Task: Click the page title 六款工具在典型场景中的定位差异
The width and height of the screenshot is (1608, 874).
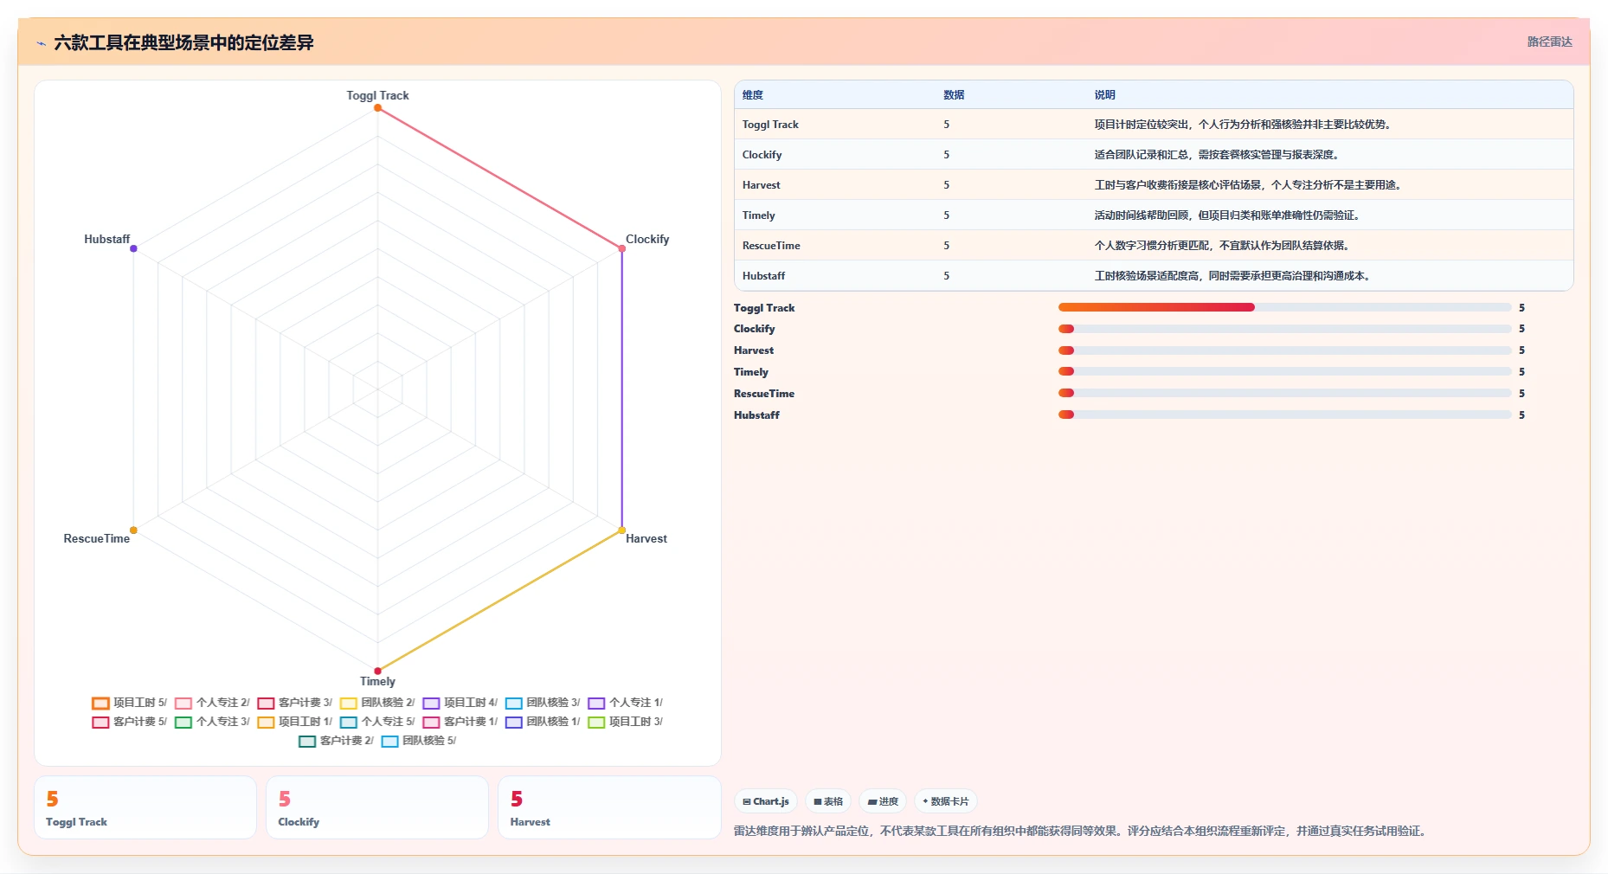Action: (x=183, y=42)
